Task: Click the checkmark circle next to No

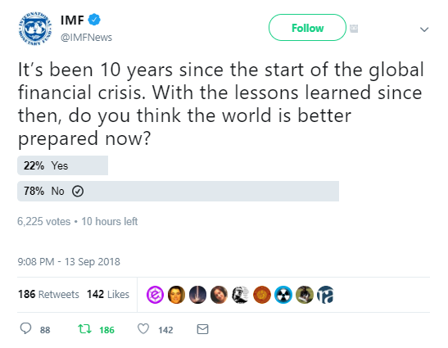Action: click(x=78, y=191)
